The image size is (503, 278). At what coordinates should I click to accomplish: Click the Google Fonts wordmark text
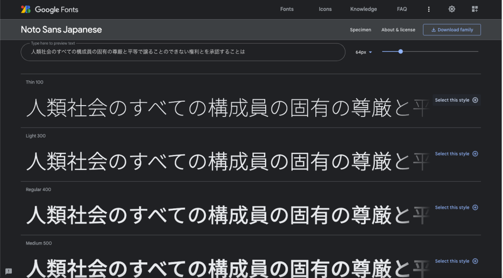tap(56, 10)
